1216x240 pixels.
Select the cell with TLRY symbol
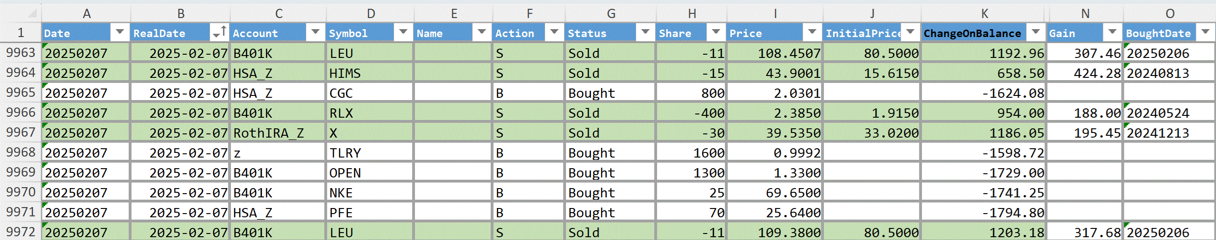tap(369, 153)
